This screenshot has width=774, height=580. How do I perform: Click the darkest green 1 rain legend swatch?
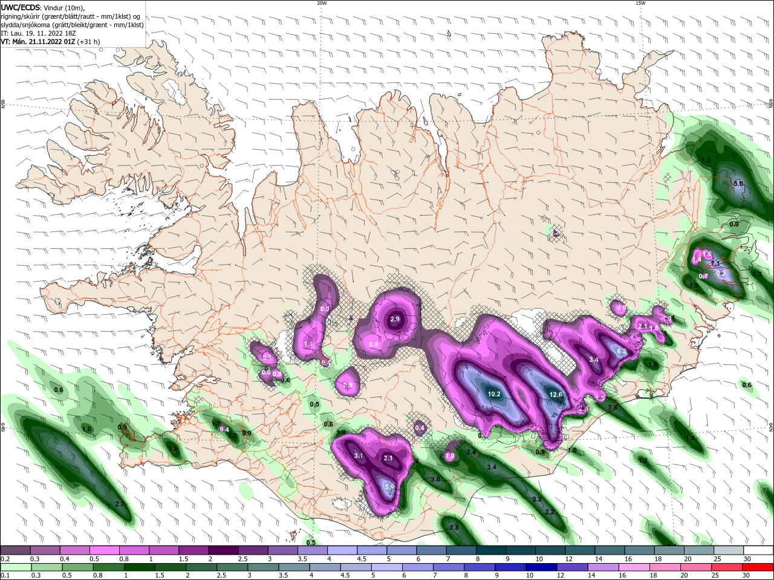click(x=140, y=567)
